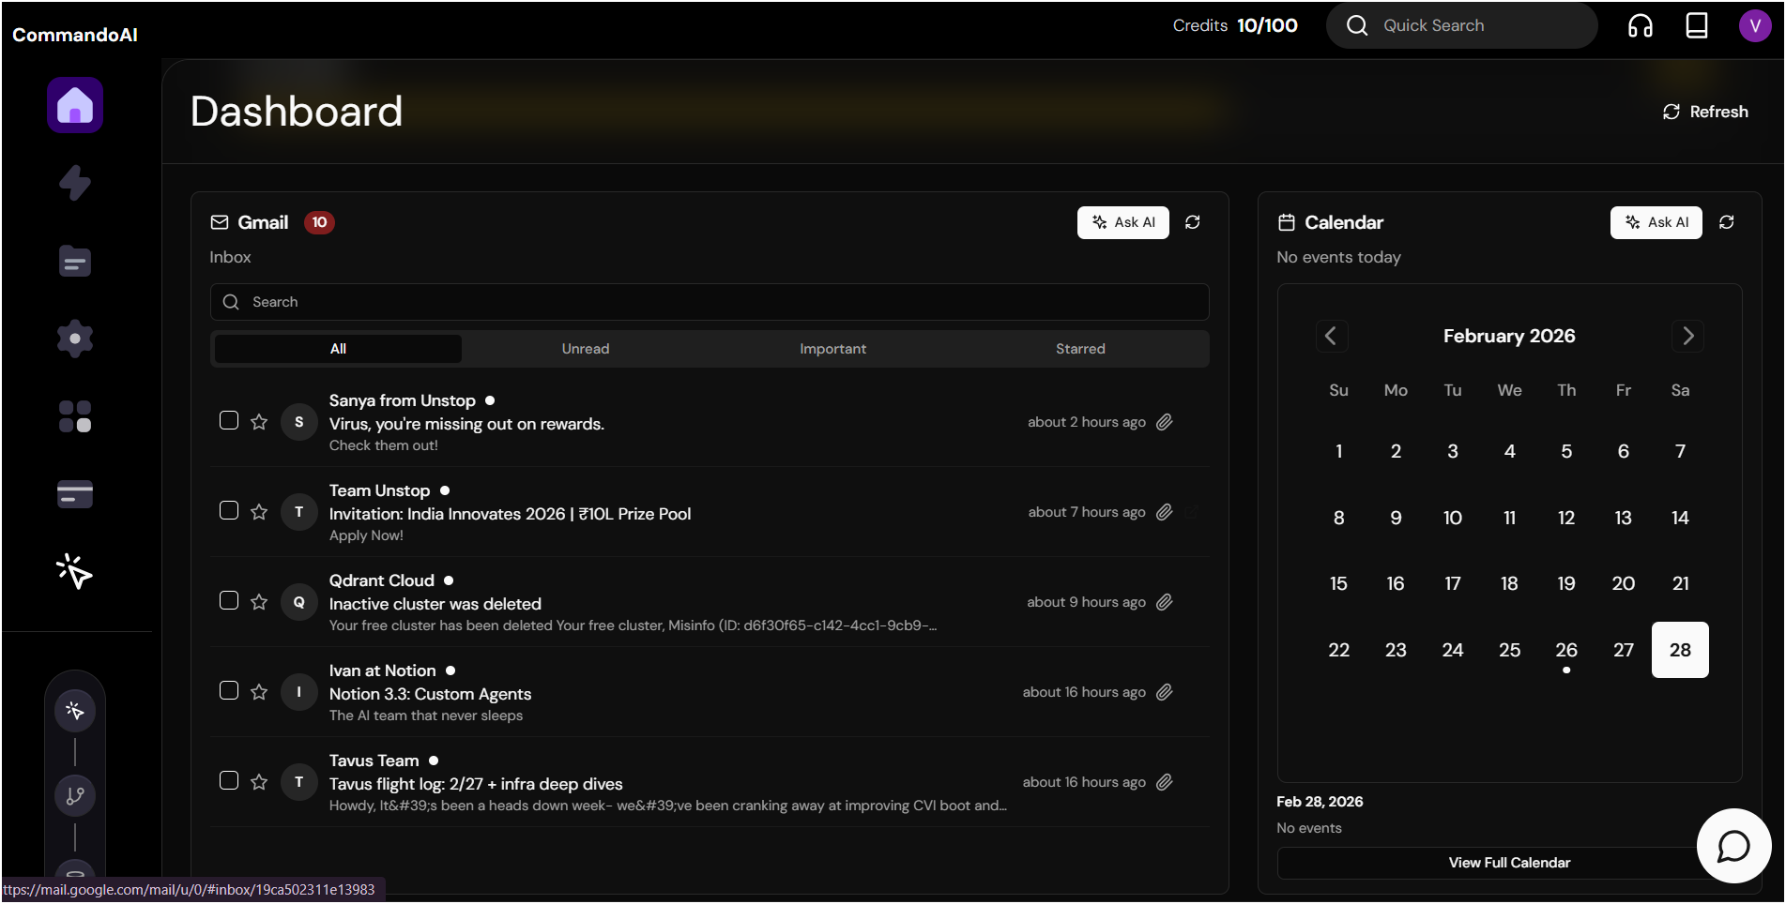Click the Quick Search box
Viewport: 1786px width, 904px height.
1461,25
